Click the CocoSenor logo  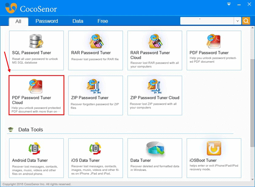31,8
